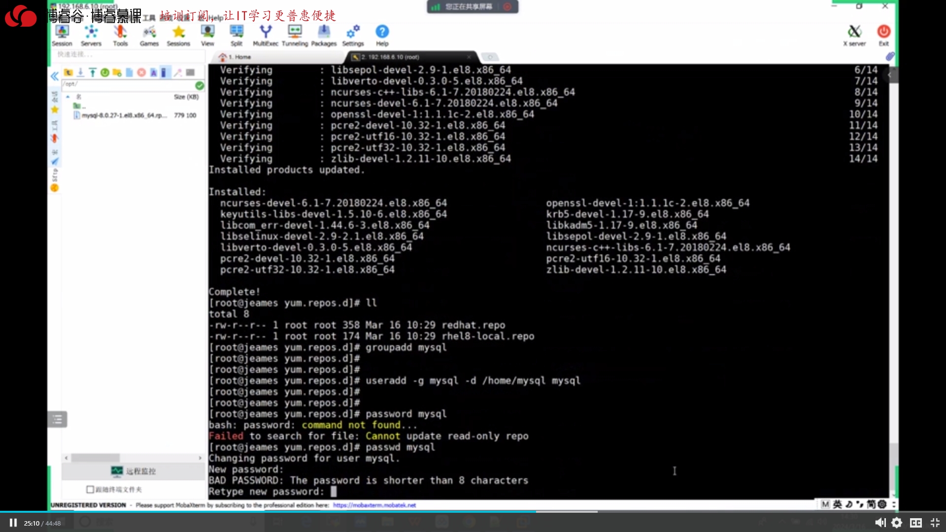Click the red delete icon in SFTP toolbar
The width and height of the screenshot is (946, 532).
(x=141, y=72)
